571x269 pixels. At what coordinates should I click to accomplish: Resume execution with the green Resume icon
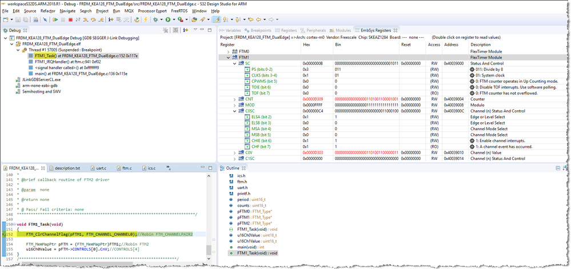[x=55, y=19]
